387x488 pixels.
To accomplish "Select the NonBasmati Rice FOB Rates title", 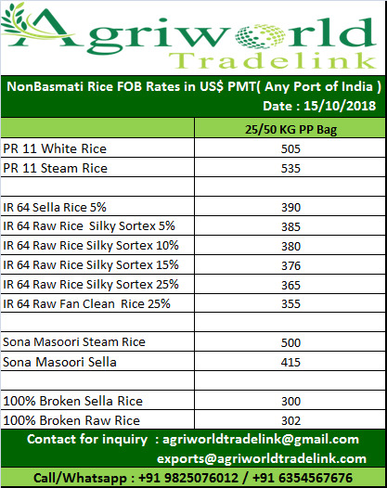I will pos(194,86).
